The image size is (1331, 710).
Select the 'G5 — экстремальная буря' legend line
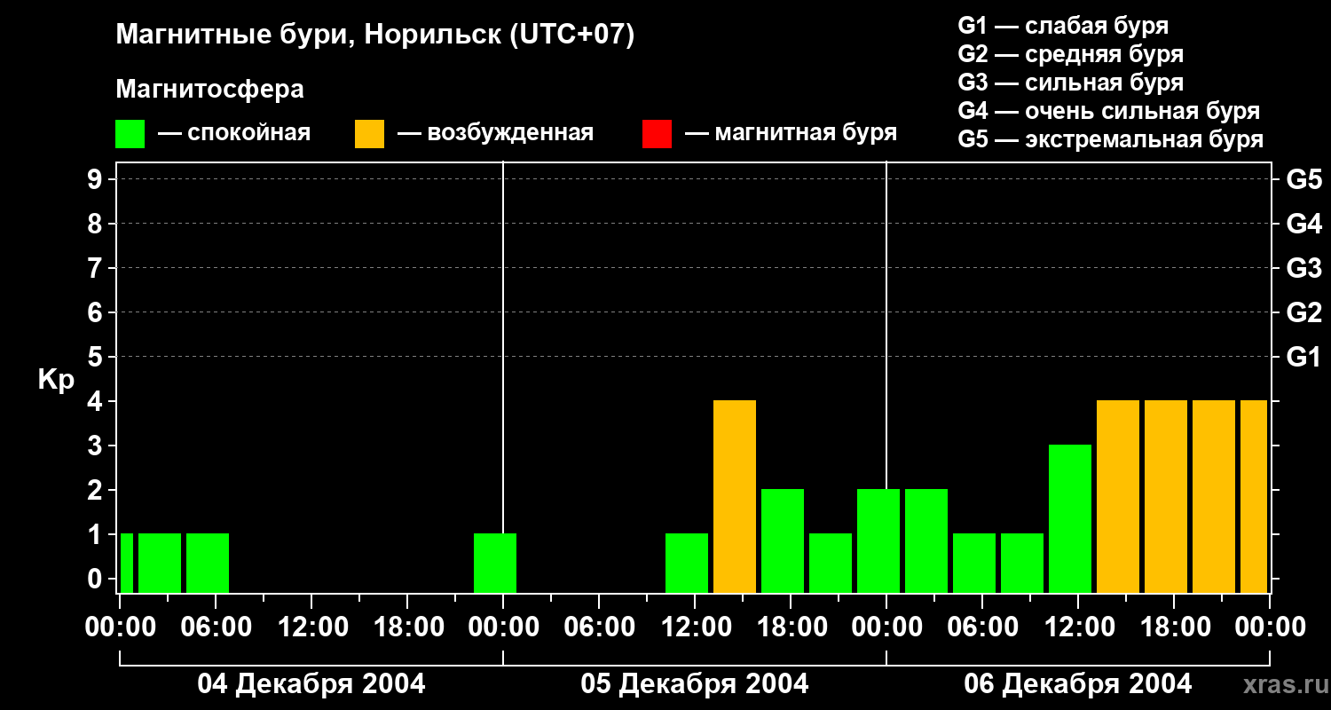(1111, 139)
